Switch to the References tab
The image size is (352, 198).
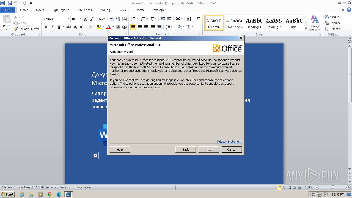(84, 10)
